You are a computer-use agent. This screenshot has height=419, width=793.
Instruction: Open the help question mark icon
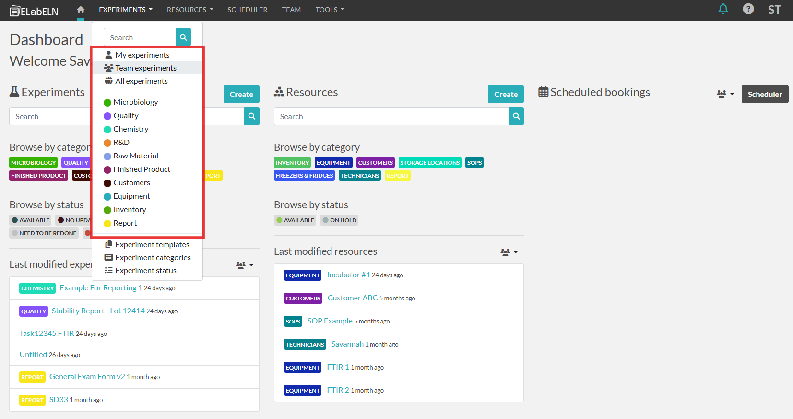coord(748,9)
